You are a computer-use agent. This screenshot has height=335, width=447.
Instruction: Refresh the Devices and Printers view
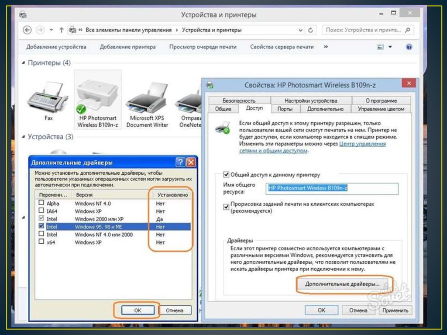point(310,30)
